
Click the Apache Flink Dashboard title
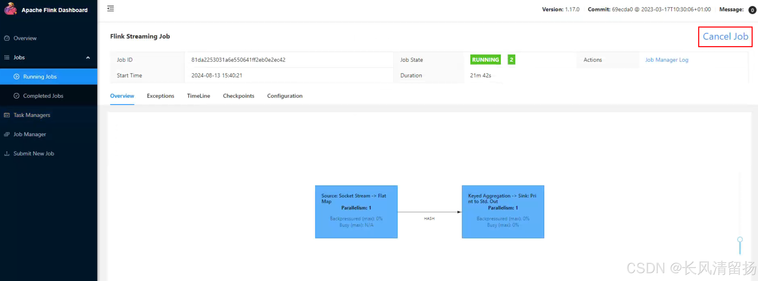[54, 10]
